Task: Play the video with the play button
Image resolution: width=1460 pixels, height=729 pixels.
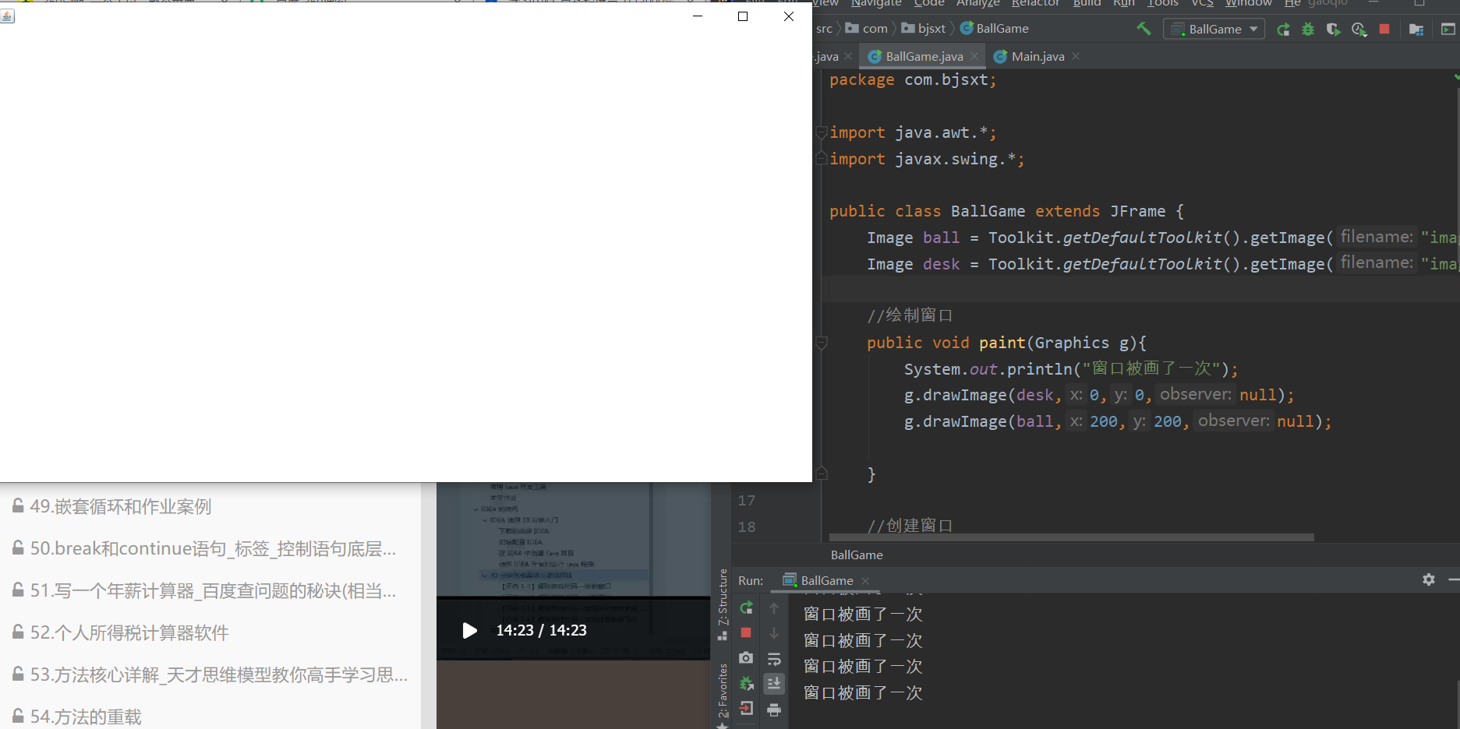Action: tap(469, 630)
